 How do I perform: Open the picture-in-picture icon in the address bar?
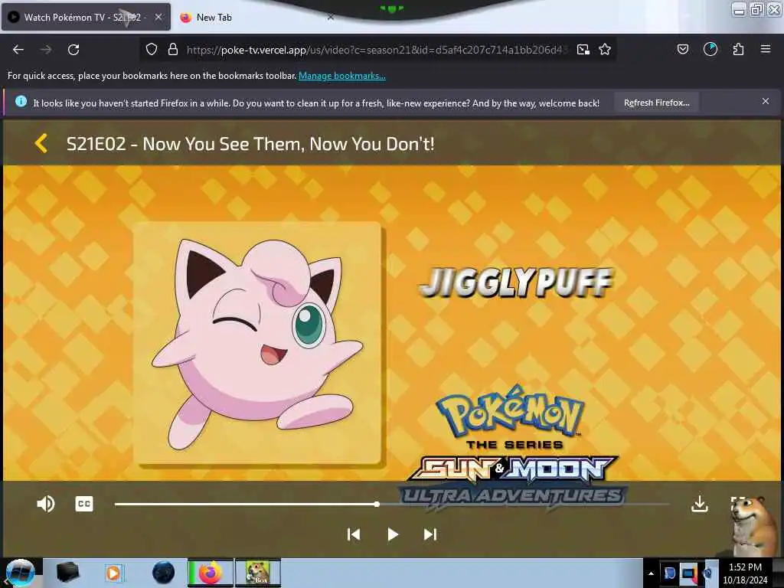583,49
